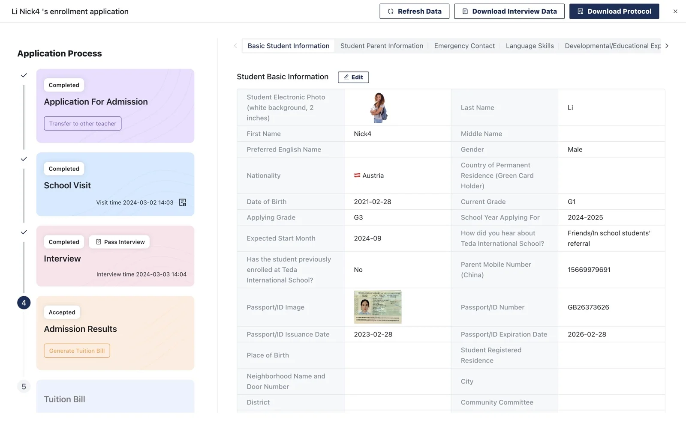Select issuance date 2023-02-28

373,335
